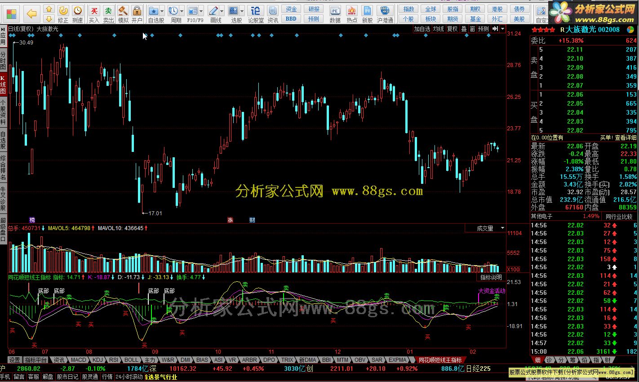Select the 细 detail tab bottom right

click(x=537, y=360)
